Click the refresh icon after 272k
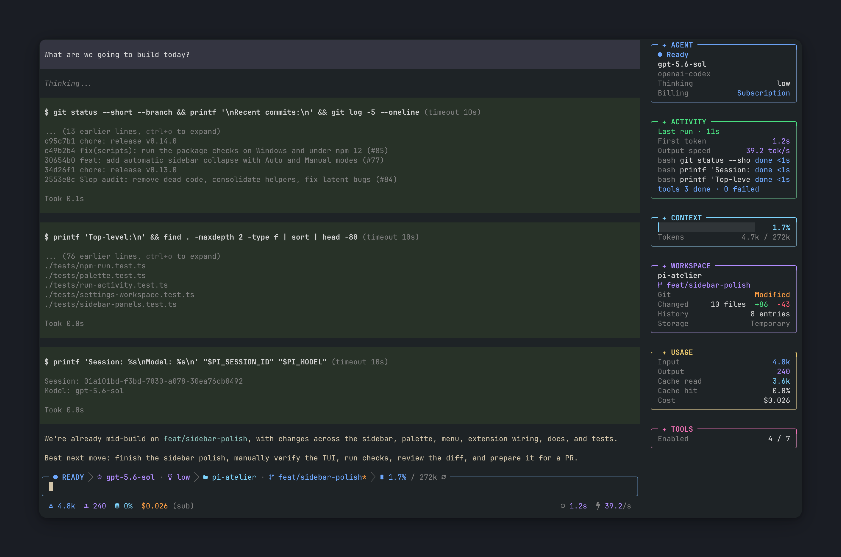This screenshot has height=557, width=841. tap(444, 477)
